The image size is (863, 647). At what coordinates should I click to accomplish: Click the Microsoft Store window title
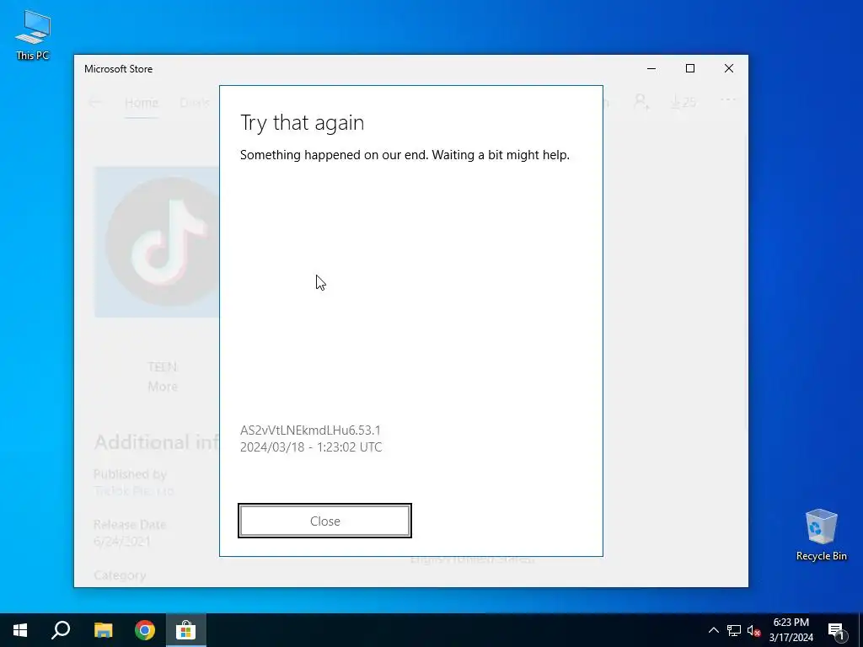pyautogui.click(x=118, y=69)
